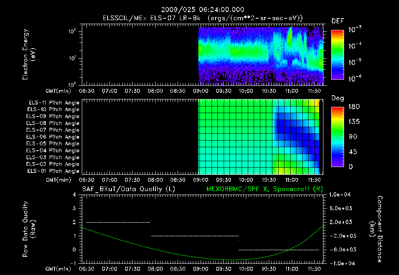Select GMT(min) label under the data quality panel

coord(58,269)
